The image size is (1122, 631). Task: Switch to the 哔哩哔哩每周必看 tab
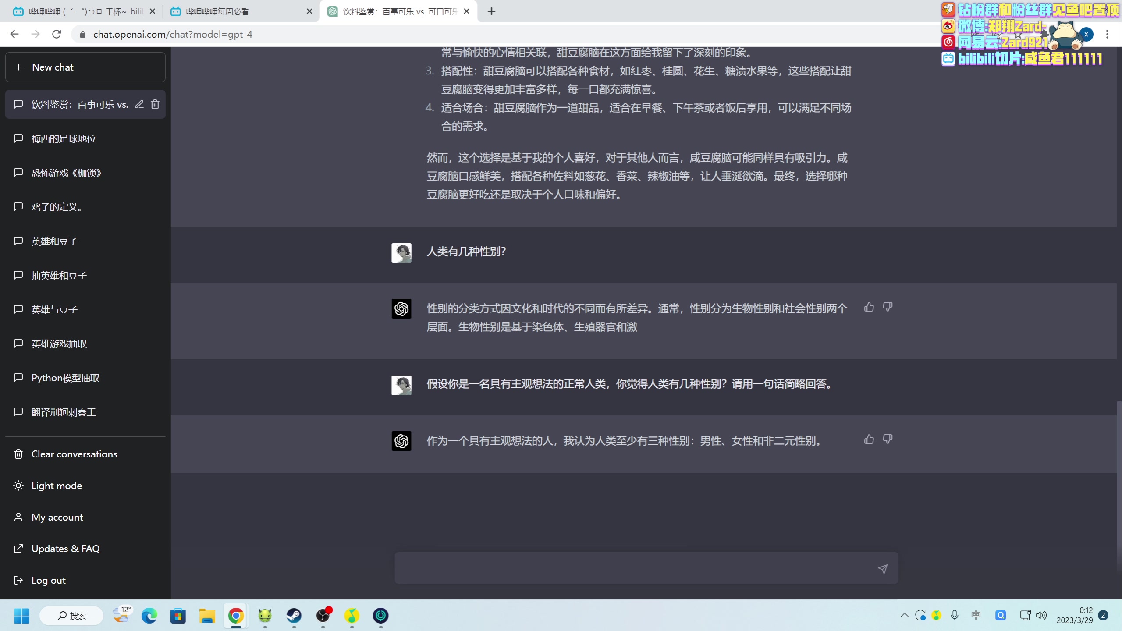(x=217, y=11)
